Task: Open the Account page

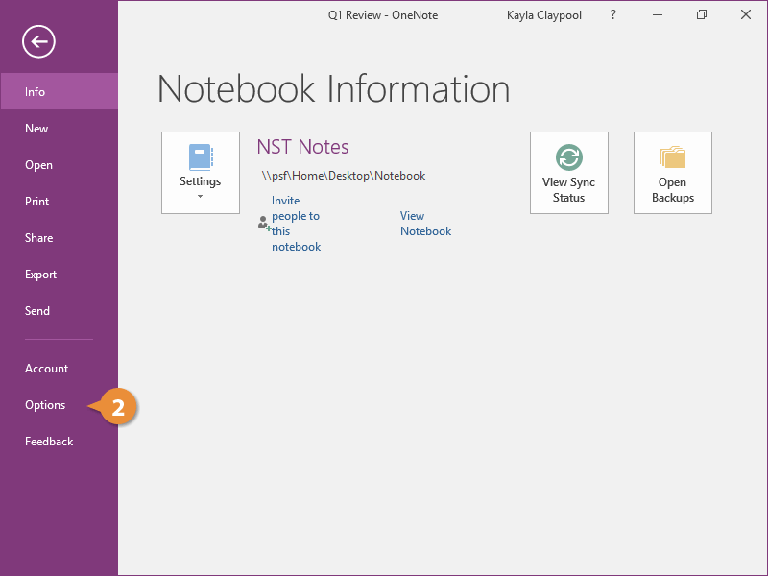Action: [60, 369]
